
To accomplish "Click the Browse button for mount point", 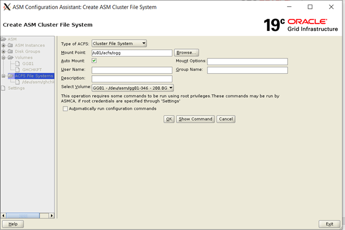I will [186, 53].
